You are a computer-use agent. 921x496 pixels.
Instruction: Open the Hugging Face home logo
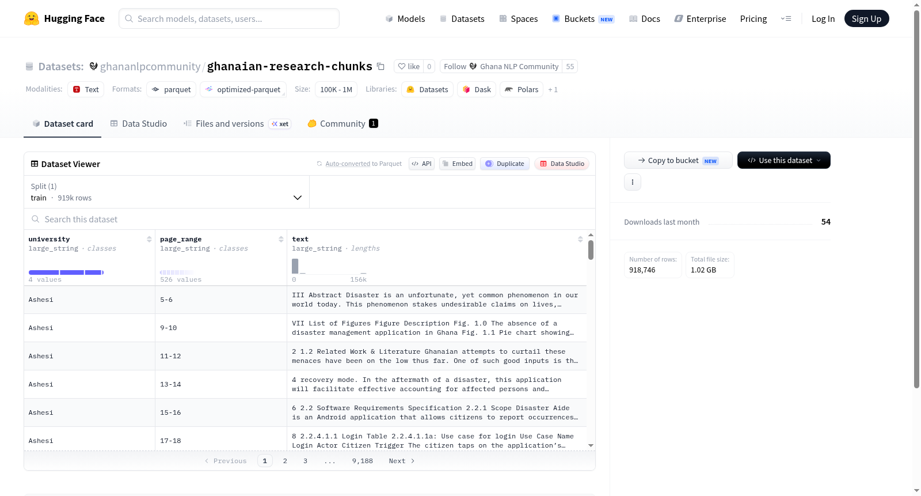pos(64,18)
